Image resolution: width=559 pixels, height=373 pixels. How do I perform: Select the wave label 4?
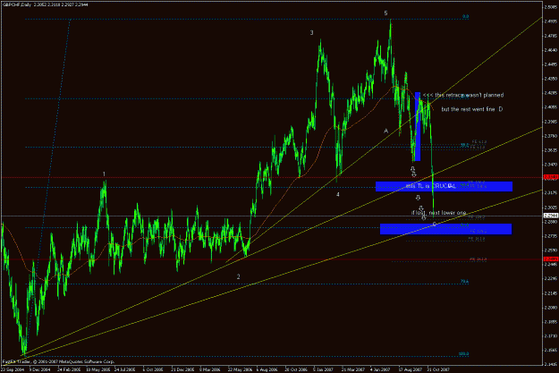pos(337,194)
